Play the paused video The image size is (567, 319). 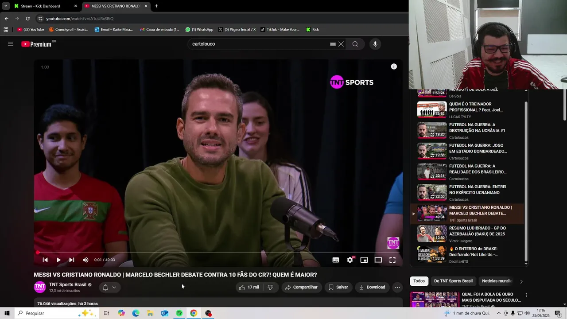(58, 260)
